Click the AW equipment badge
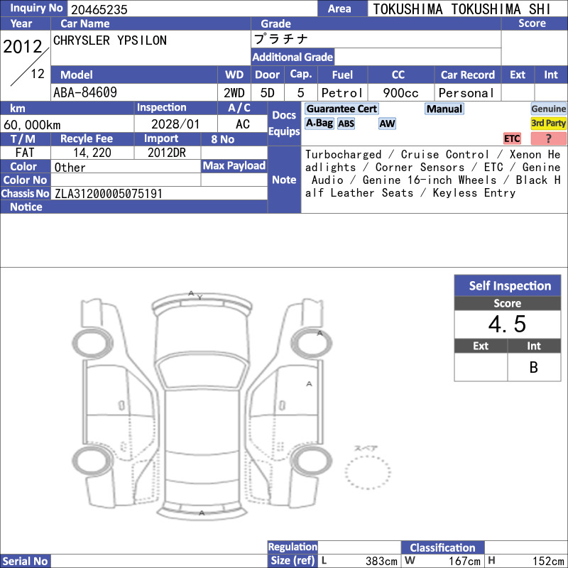The height and width of the screenshot is (568, 568). [x=387, y=124]
